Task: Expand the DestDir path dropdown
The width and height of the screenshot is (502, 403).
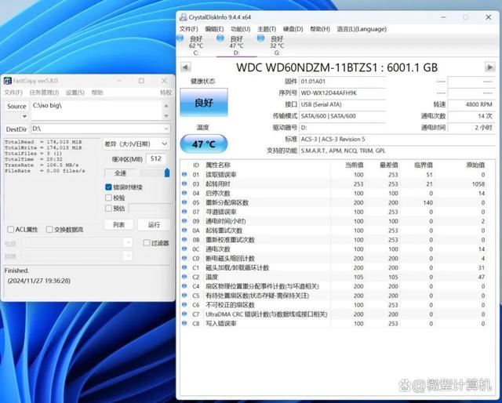Action: point(166,129)
